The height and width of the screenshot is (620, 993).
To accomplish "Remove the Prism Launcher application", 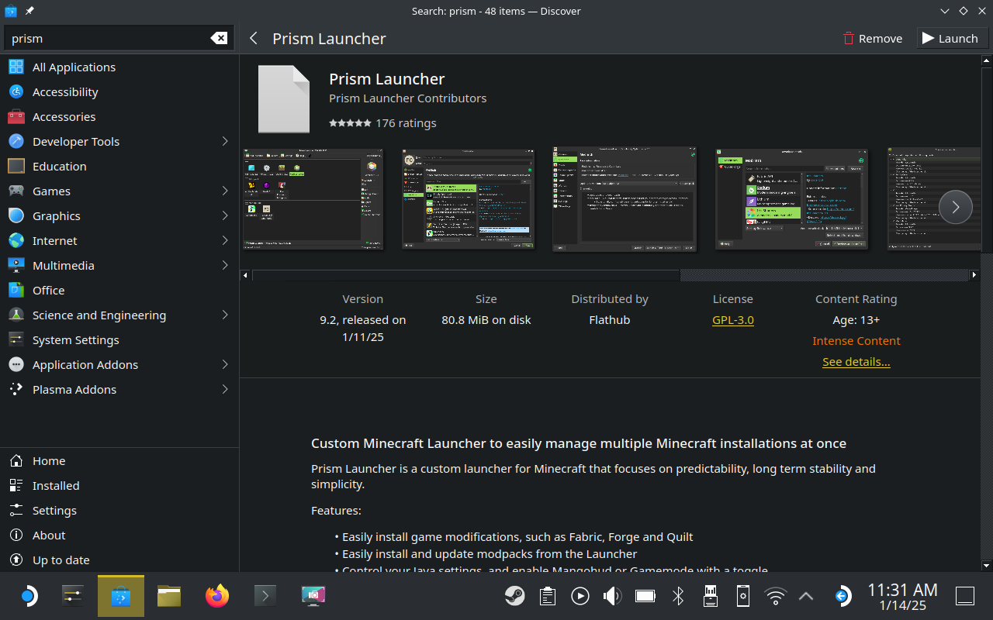I will pyautogui.click(x=873, y=39).
